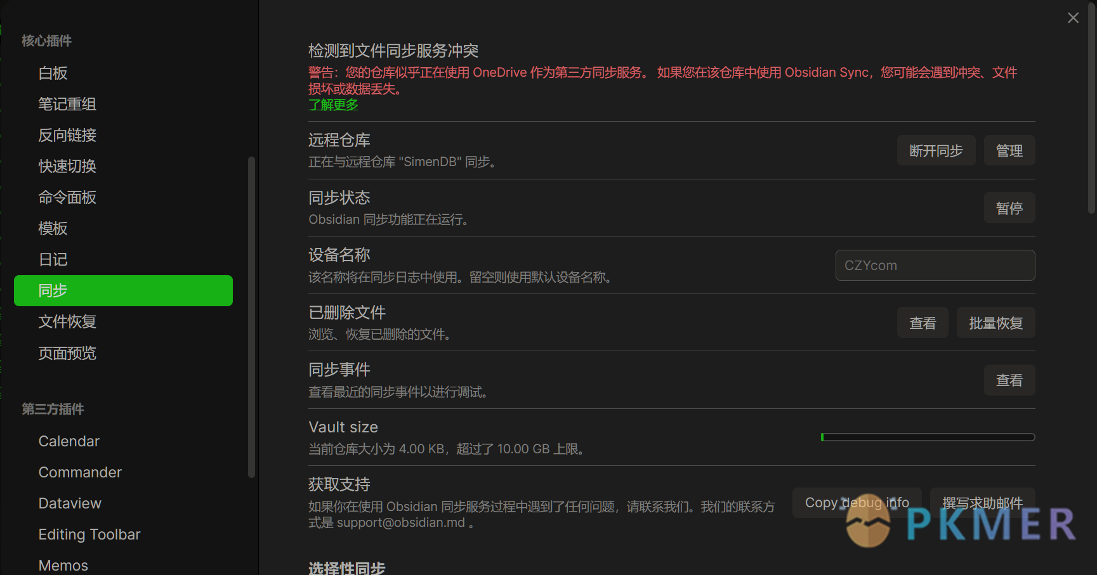This screenshot has height=575, width=1097.
Task: Pause sync with the 暂停 button
Action: [1009, 208]
